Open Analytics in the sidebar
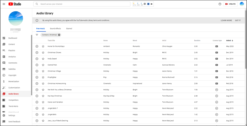The height and width of the screenshot is (126, 247). pyautogui.click(x=12, y=57)
